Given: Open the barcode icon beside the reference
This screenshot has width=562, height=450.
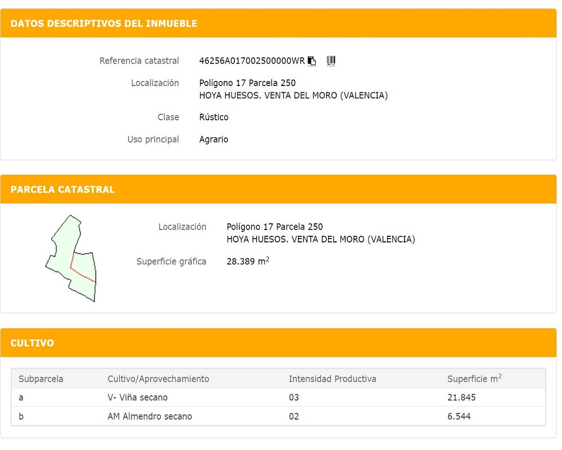Looking at the screenshot, I should point(331,61).
